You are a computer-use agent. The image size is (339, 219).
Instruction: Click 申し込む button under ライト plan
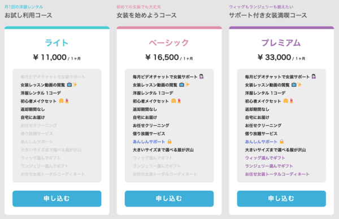[x=57, y=199]
